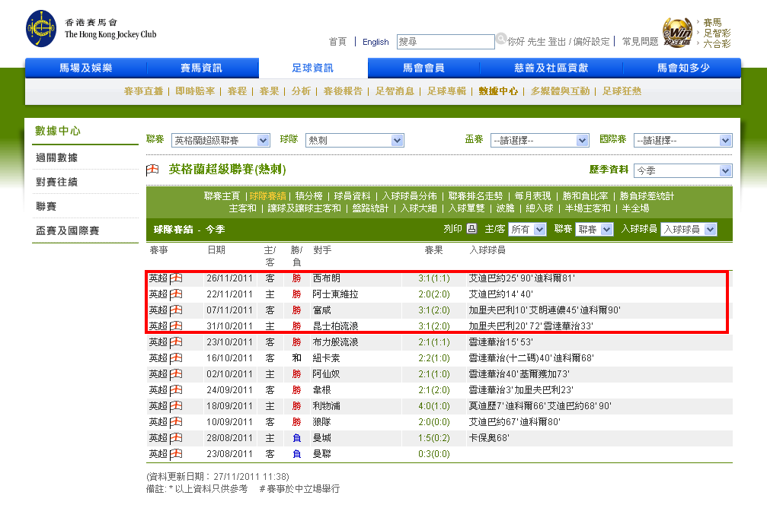Open the 聯賽 league dropdown showing 英格蘭超級聯賽
Viewport: 767px width, 505px height.
pyautogui.click(x=220, y=141)
